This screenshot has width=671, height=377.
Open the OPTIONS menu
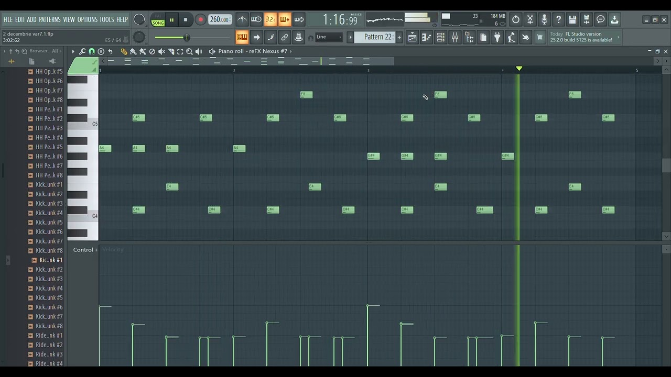88,20
